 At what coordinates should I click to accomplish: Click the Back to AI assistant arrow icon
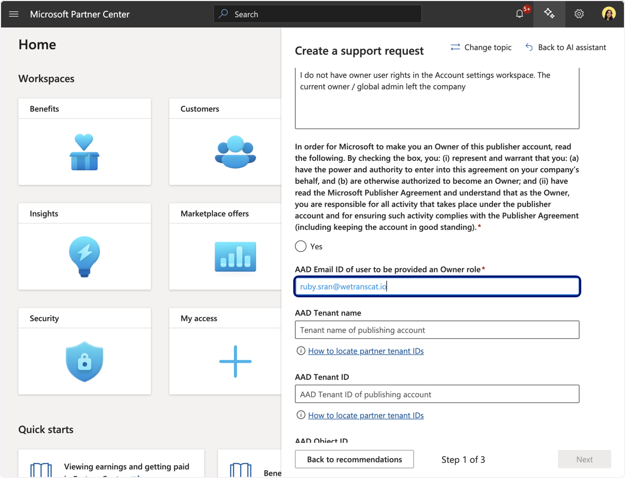529,47
